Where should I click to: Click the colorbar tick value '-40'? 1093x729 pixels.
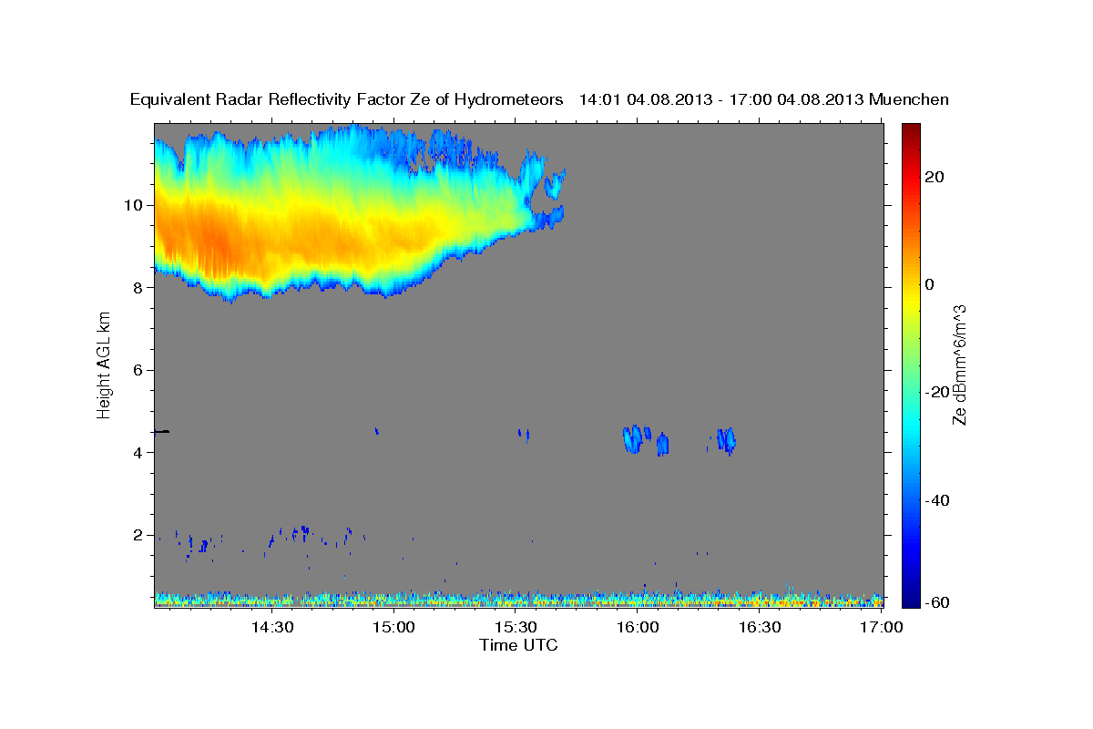click(937, 499)
